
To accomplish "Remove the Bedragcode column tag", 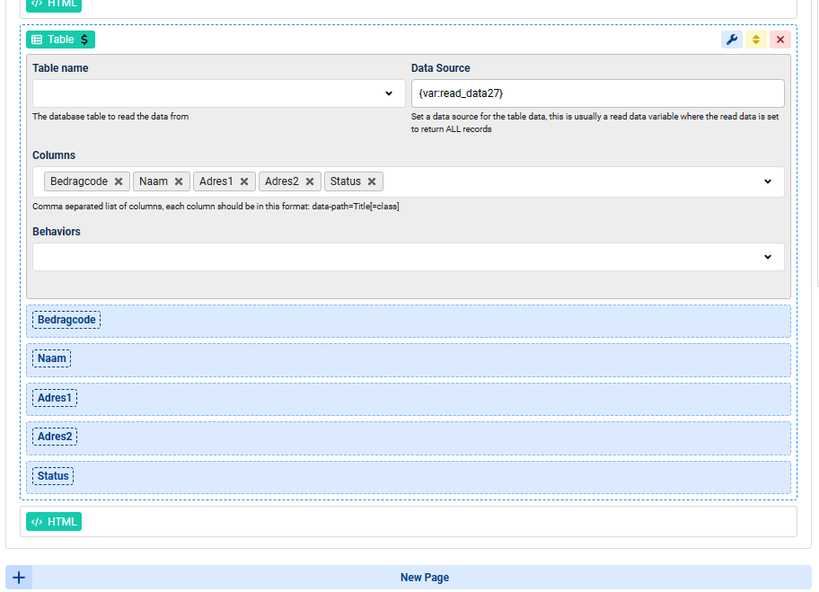I will (x=119, y=181).
